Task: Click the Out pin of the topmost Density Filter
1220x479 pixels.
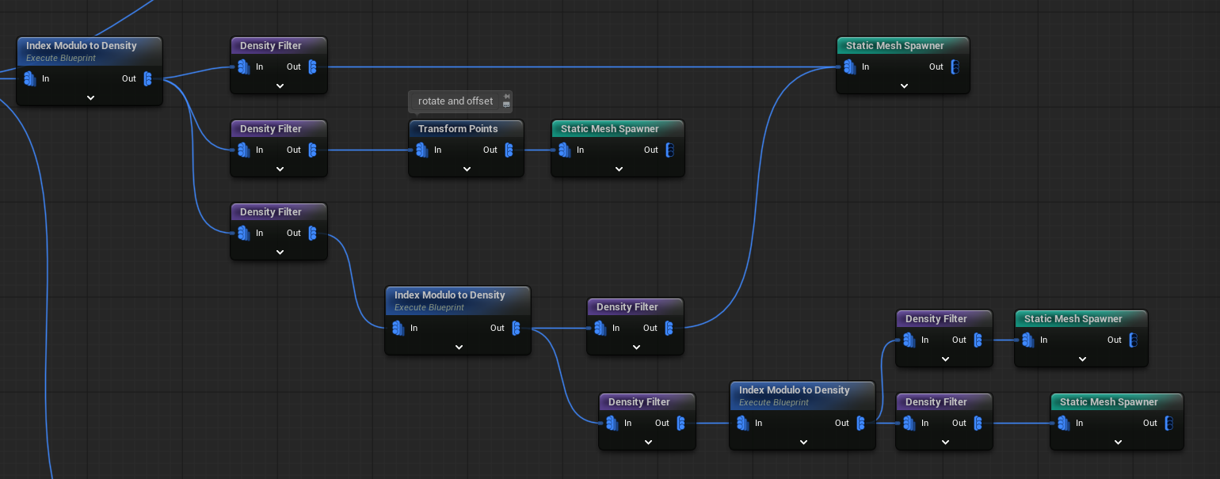Action: [x=312, y=67]
